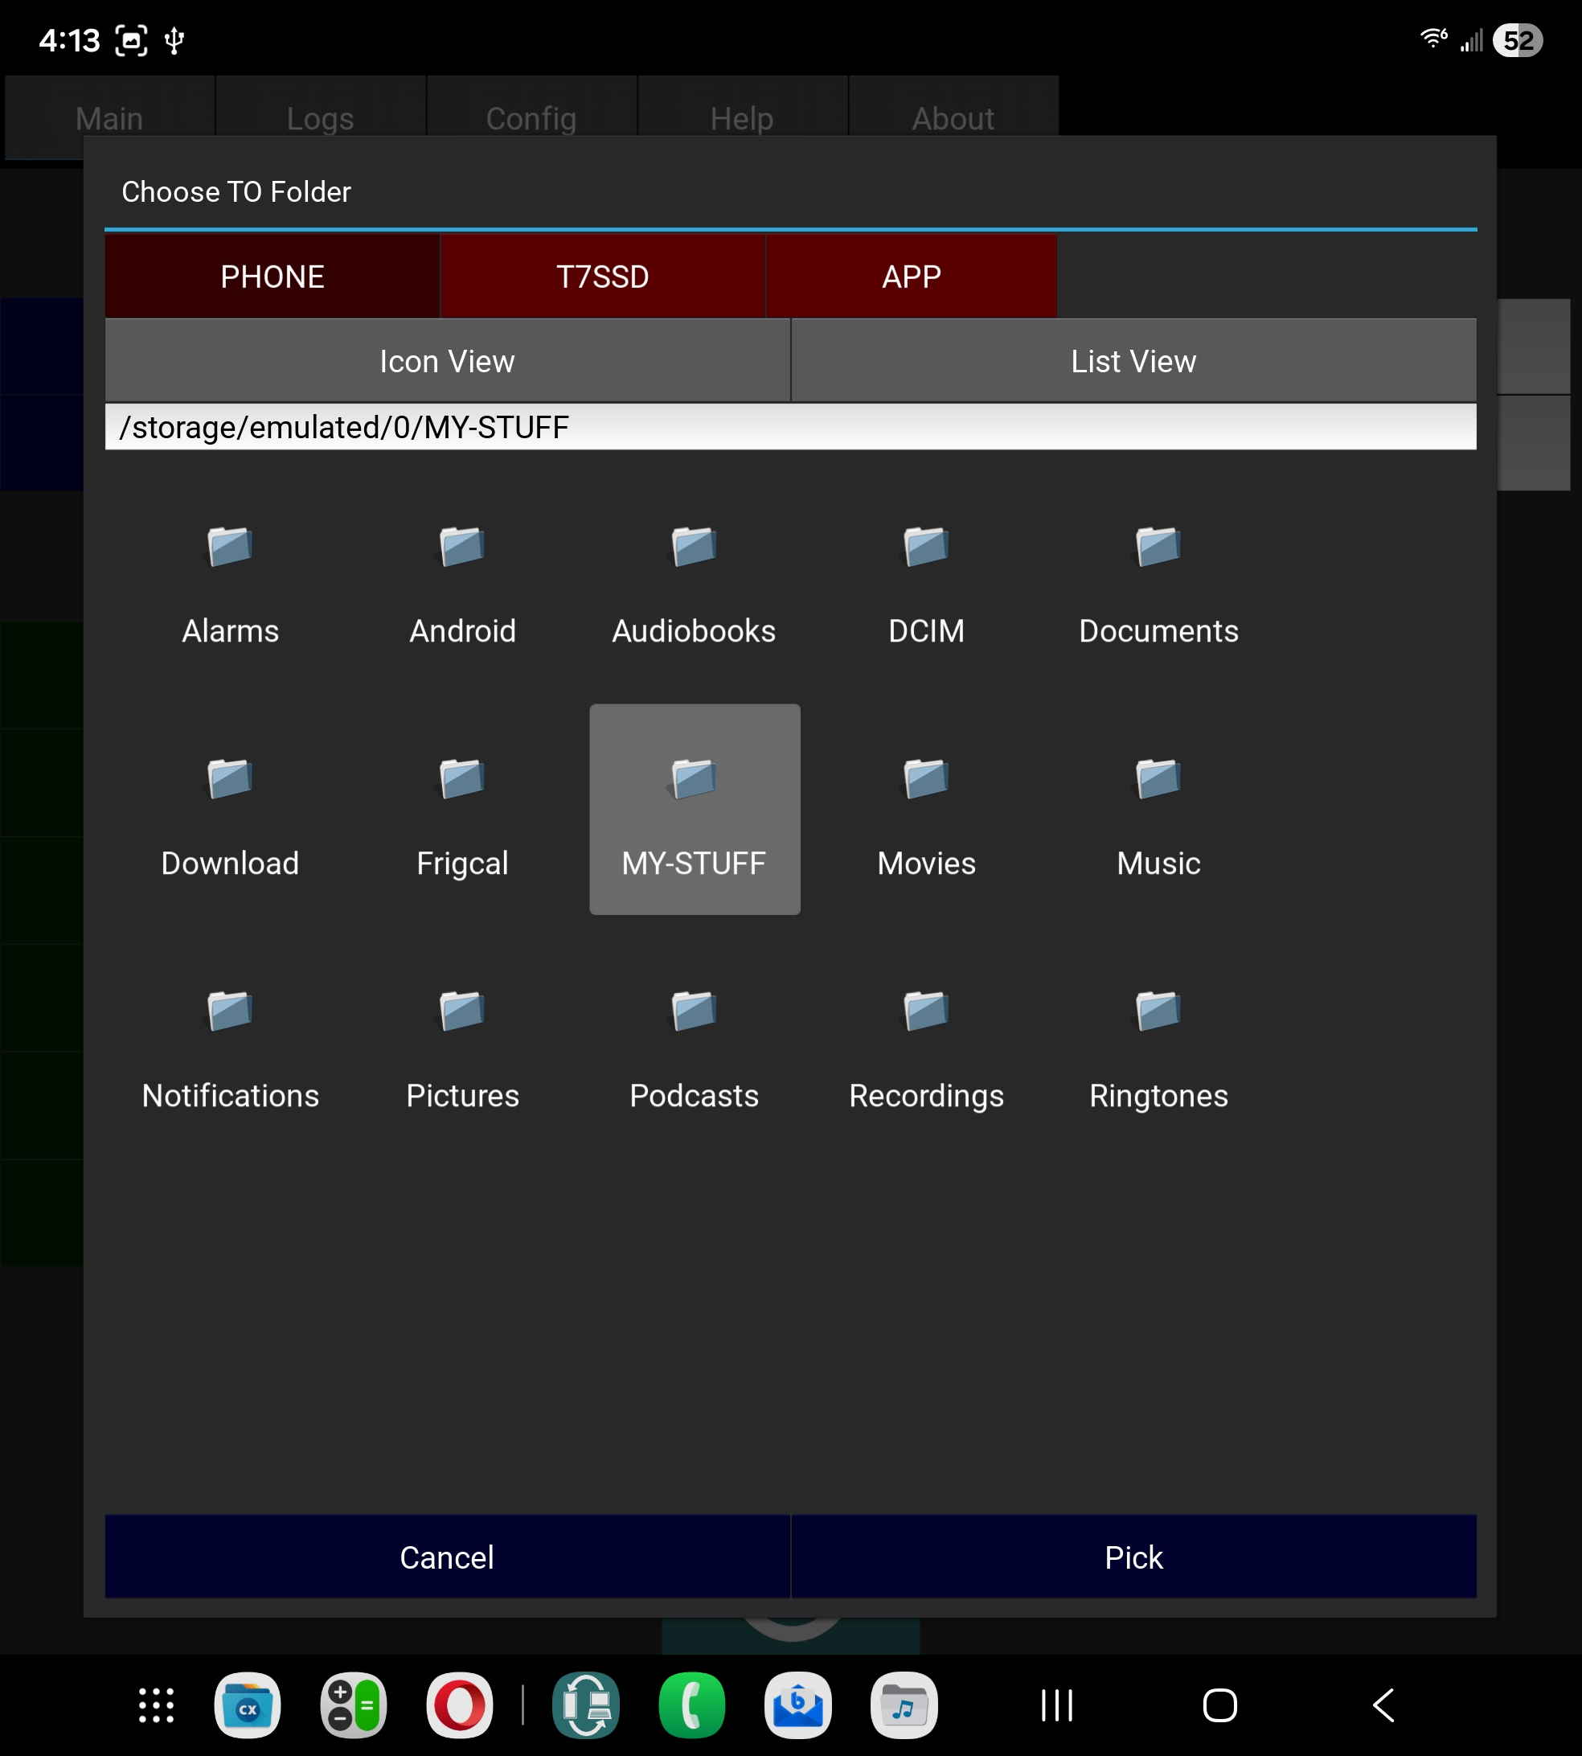Select the APP storage tab
1582x1756 pixels.
(911, 277)
